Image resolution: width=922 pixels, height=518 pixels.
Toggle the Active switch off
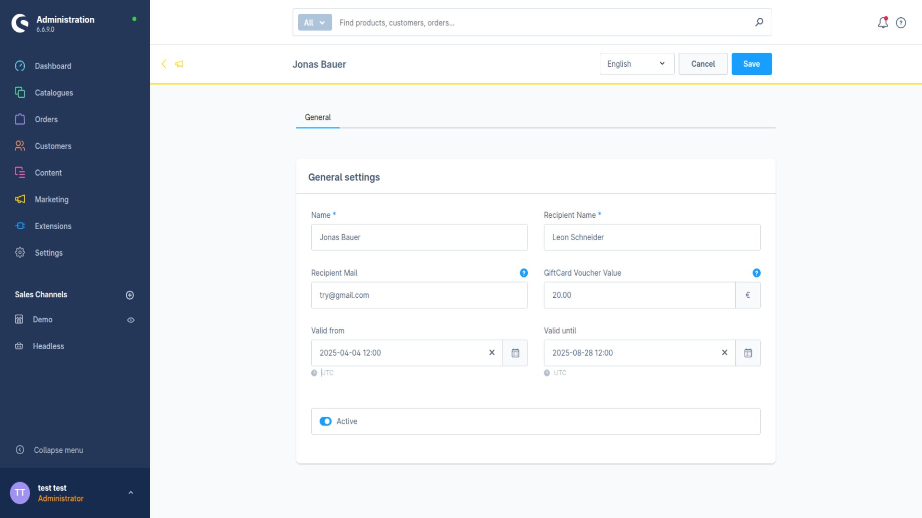[326, 421]
